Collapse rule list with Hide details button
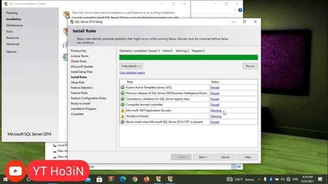The width and height of the screenshot is (328, 184). tap(131, 66)
